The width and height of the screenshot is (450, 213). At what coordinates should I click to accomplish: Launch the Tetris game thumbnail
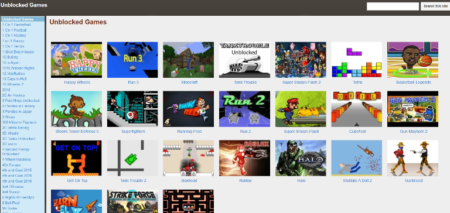(356, 60)
